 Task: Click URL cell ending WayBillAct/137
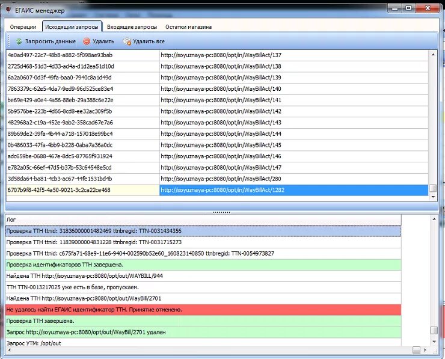tap(293, 55)
